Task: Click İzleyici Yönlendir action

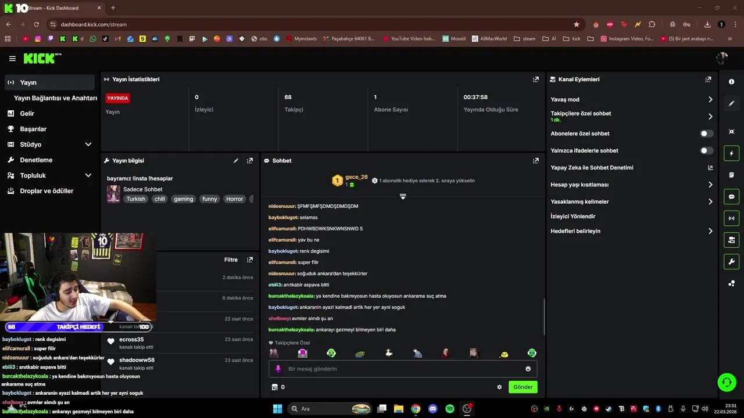Action: click(x=573, y=217)
